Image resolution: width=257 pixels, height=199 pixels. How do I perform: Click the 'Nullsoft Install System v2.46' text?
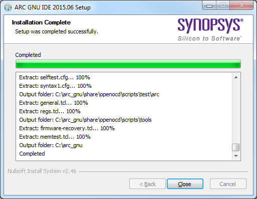42,171
